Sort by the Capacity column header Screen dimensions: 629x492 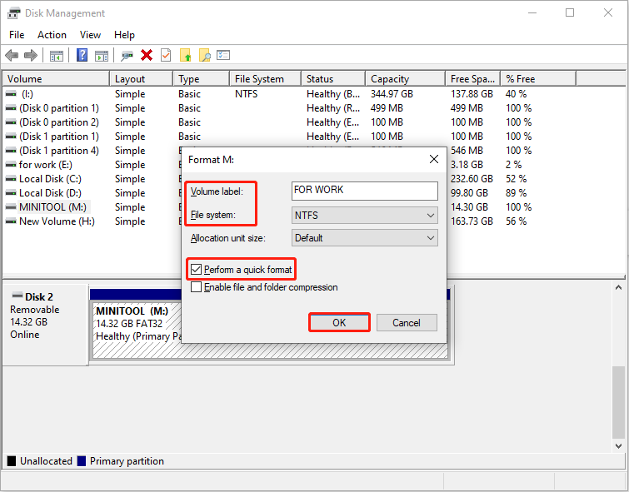(405, 79)
